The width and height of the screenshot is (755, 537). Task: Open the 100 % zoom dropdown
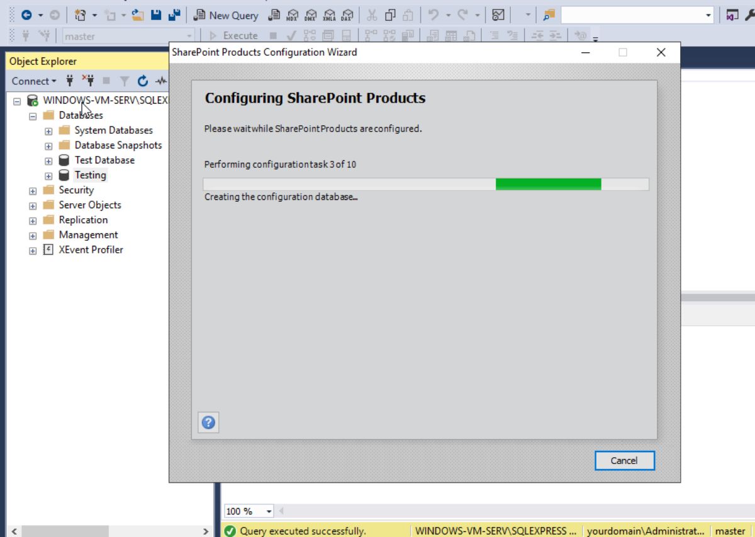point(269,511)
